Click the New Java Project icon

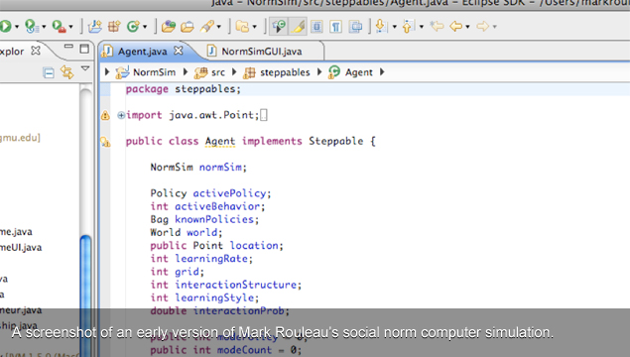coord(95,27)
